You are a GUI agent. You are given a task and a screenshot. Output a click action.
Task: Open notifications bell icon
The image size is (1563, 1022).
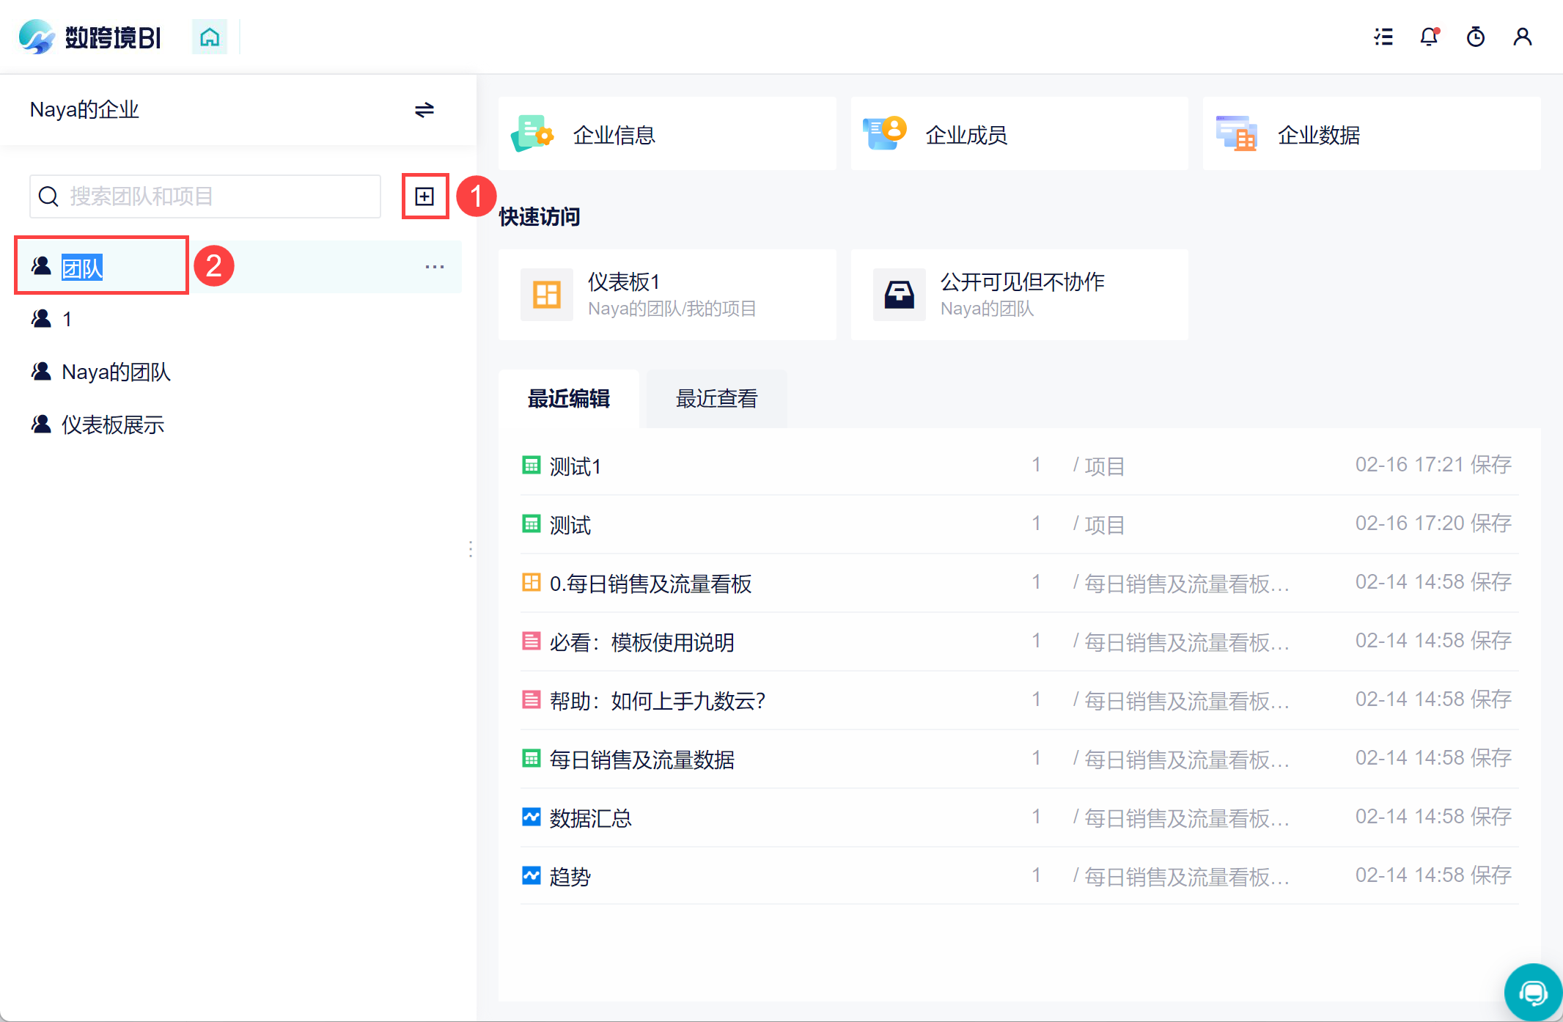1429,37
